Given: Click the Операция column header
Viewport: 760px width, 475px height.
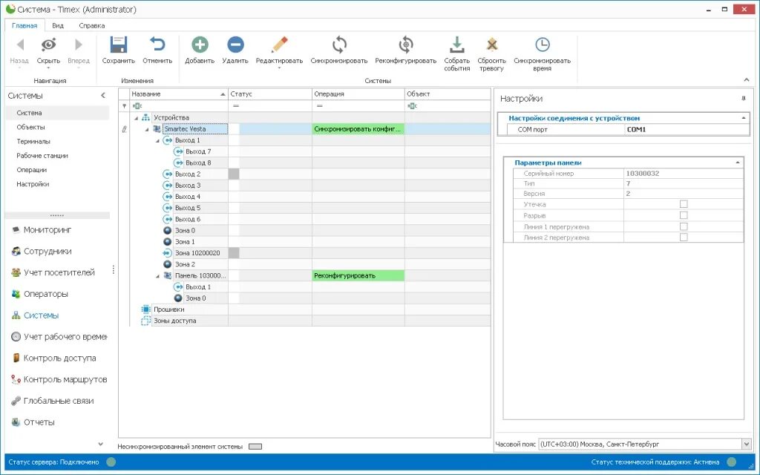Looking at the screenshot, I should pos(358,94).
